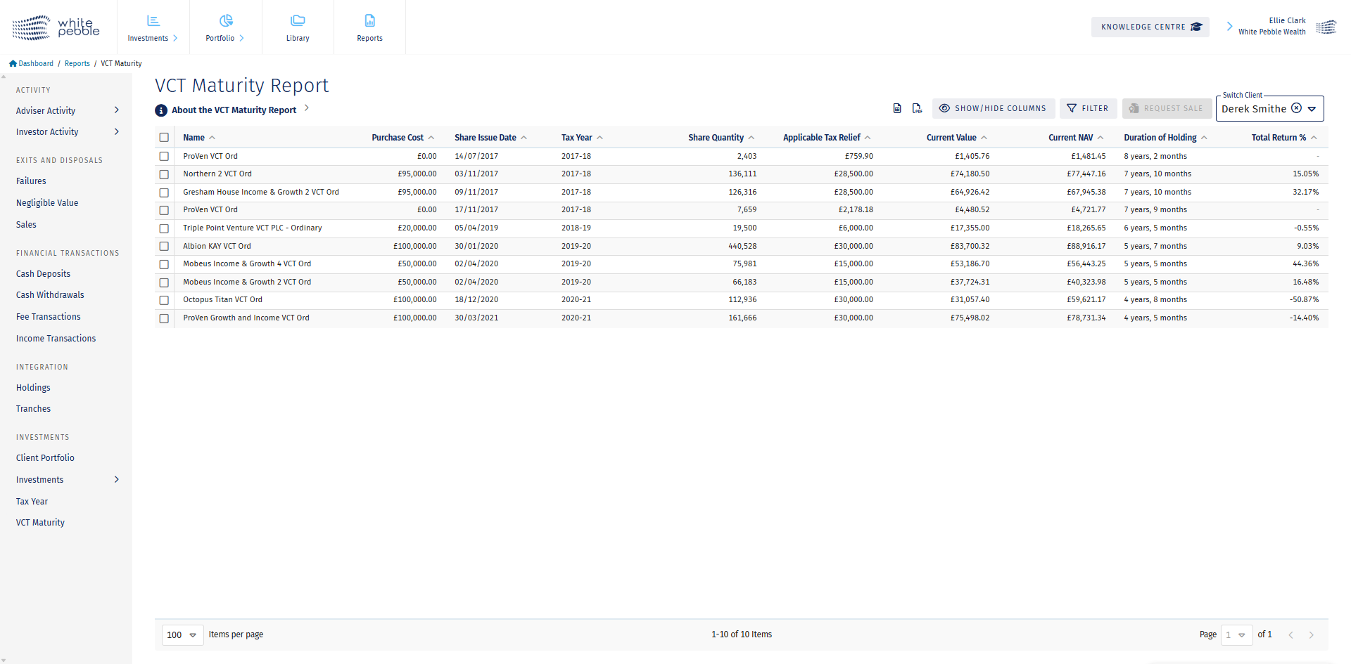Sort table by Total Return % column

(x=1278, y=138)
